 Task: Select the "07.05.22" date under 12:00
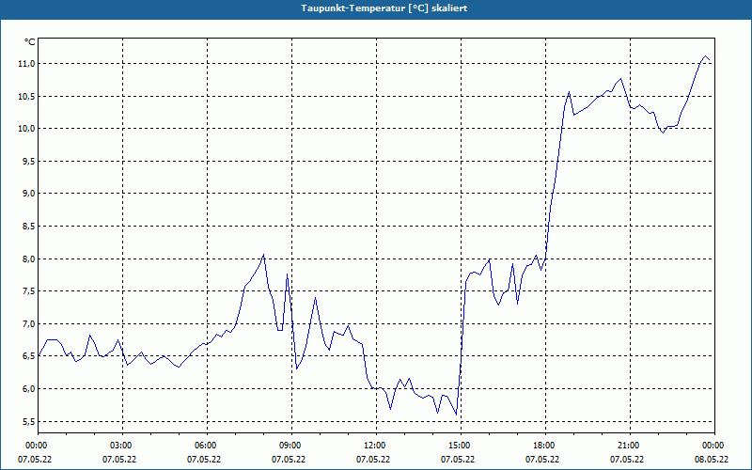coord(373,460)
